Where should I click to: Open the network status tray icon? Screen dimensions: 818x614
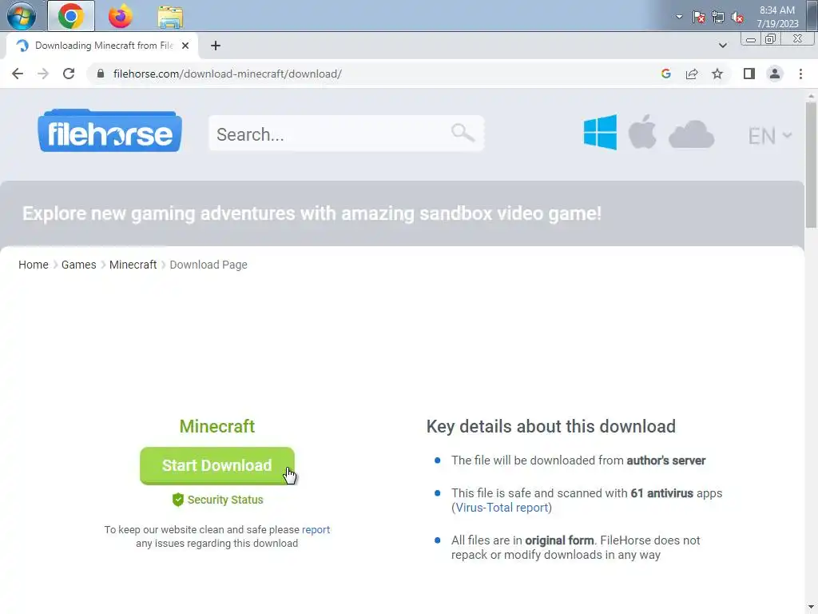click(x=718, y=18)
